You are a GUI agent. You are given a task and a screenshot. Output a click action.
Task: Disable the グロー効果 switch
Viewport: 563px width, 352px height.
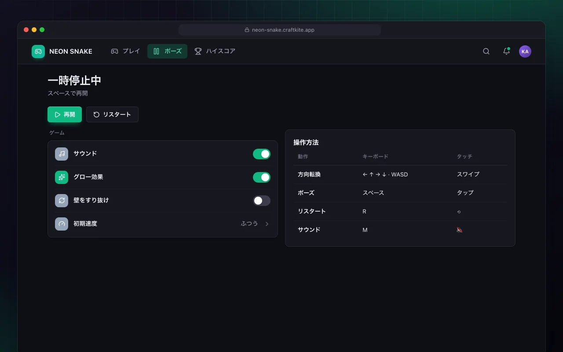click(262, 177)
